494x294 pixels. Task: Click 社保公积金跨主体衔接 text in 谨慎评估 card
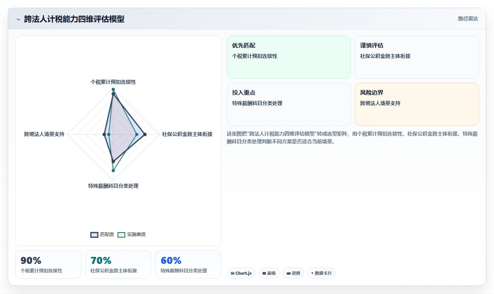(x=385, y=56)
